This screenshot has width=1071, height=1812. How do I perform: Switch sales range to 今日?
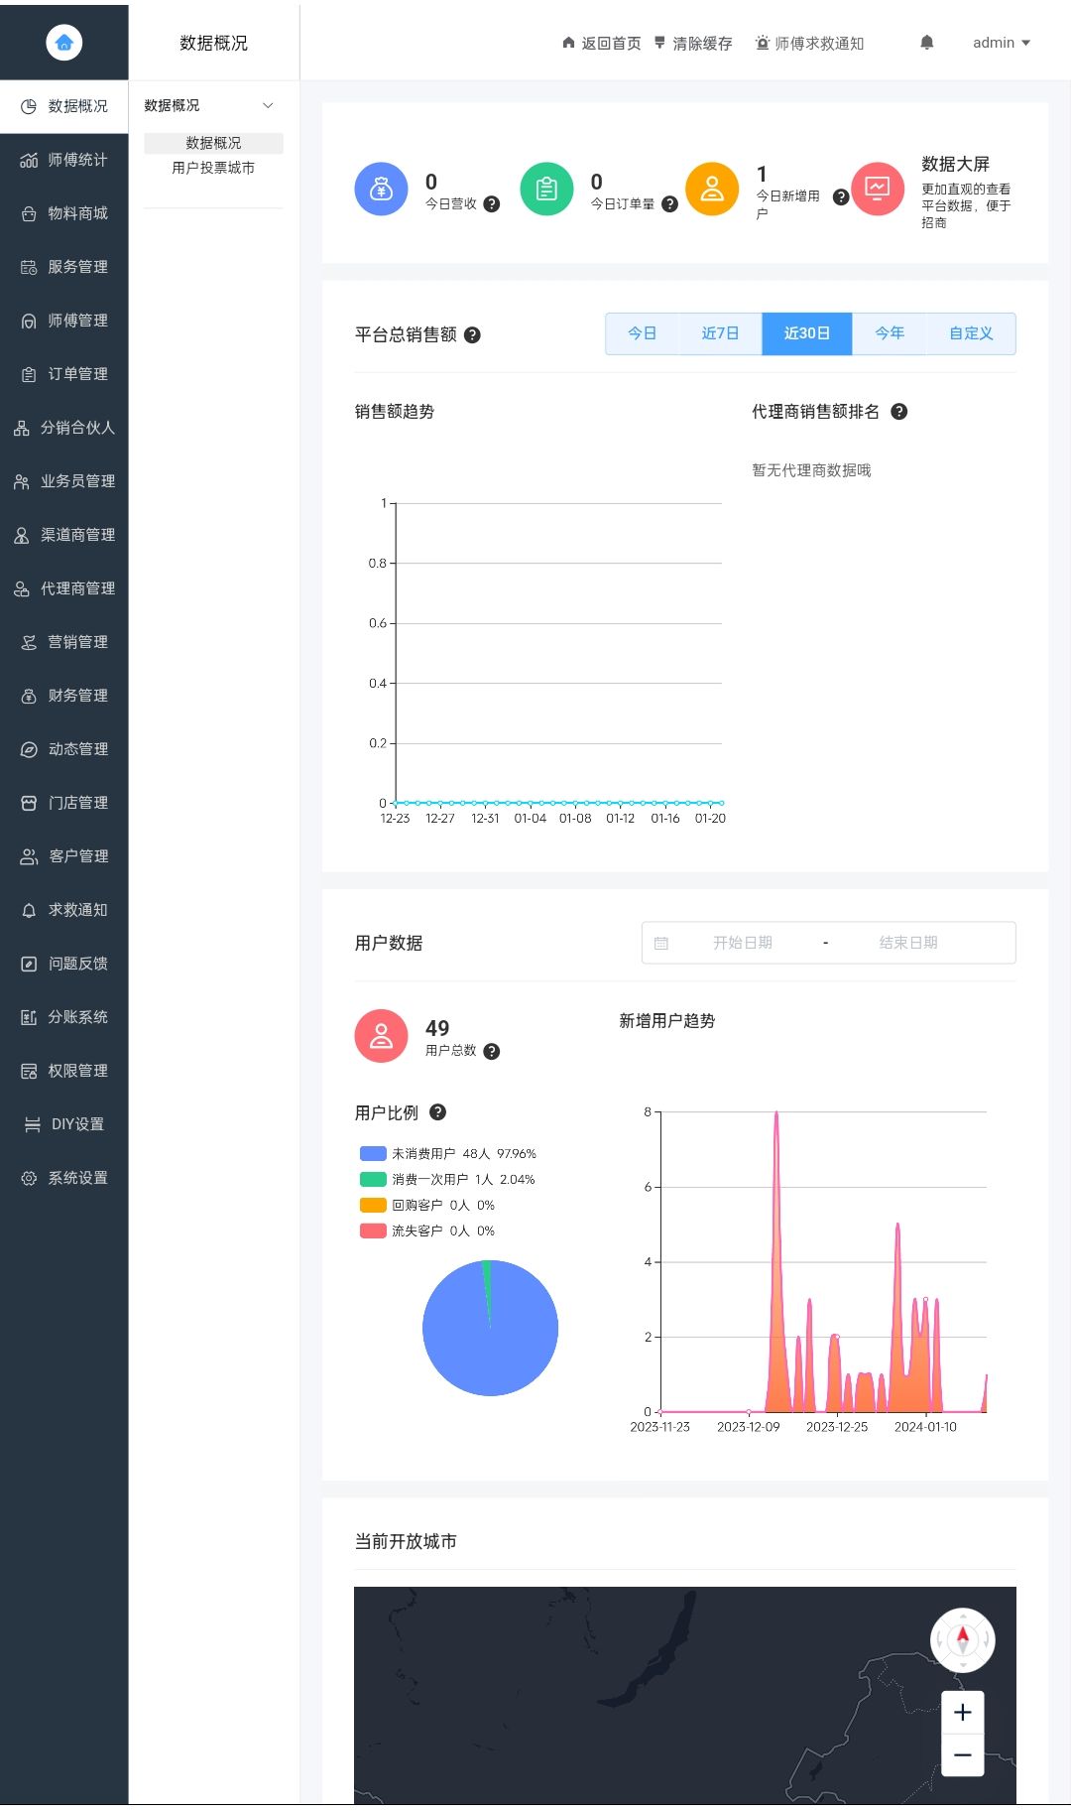tap(642, 333)
